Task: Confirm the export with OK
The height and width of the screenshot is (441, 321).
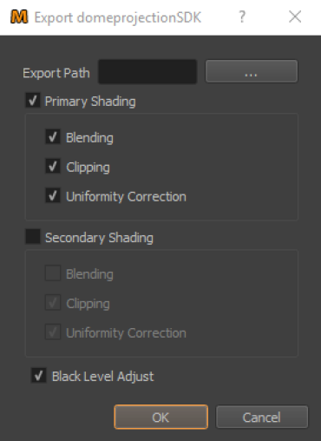Action: (x=161, y=417)
